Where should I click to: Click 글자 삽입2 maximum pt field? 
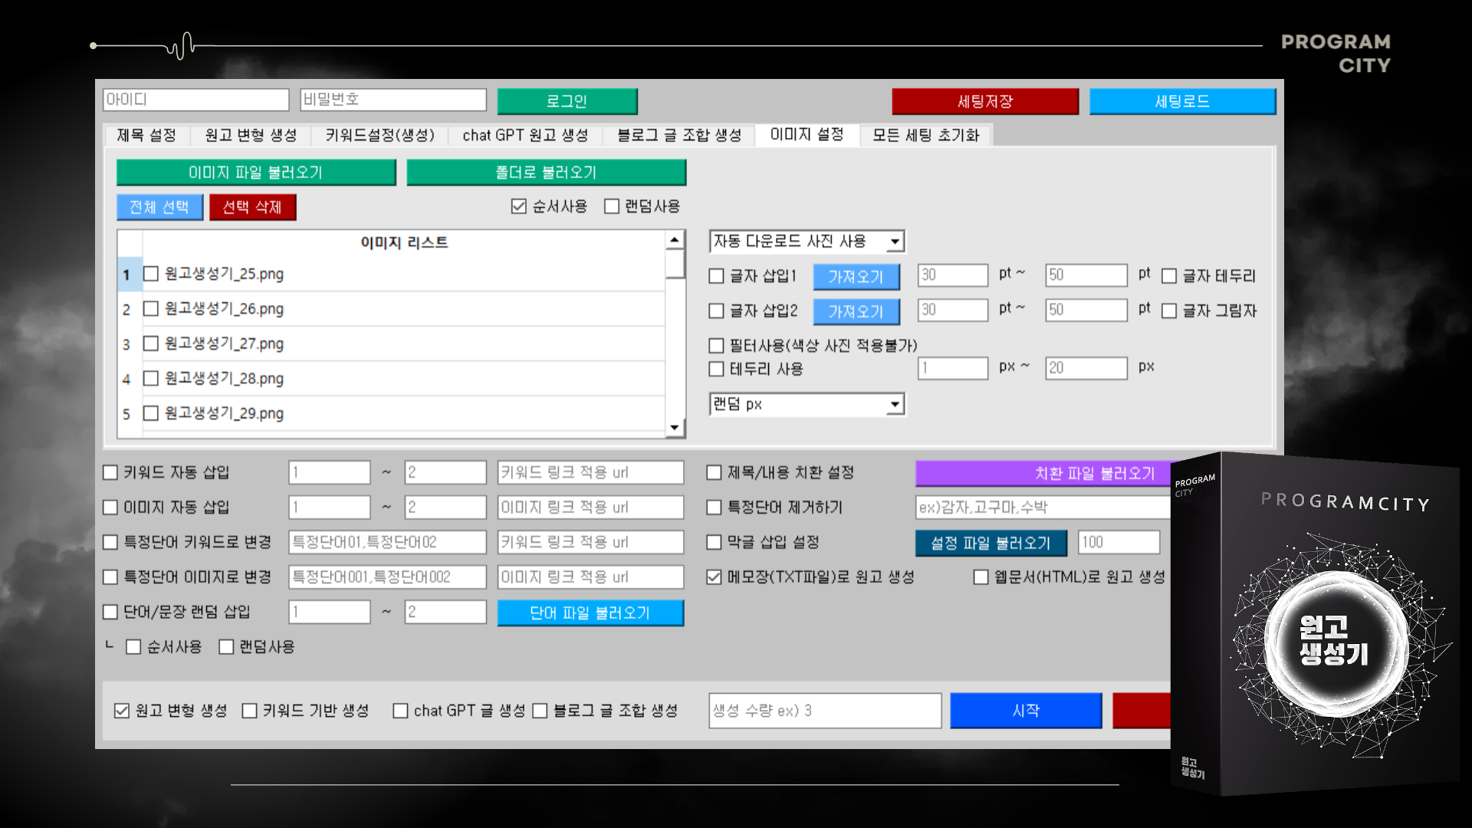(x=1086, y=310)
